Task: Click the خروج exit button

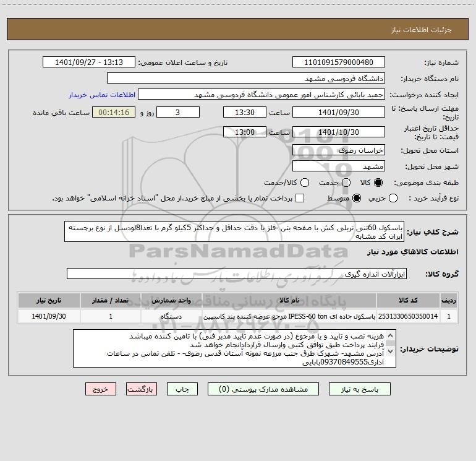Action: 101,389
